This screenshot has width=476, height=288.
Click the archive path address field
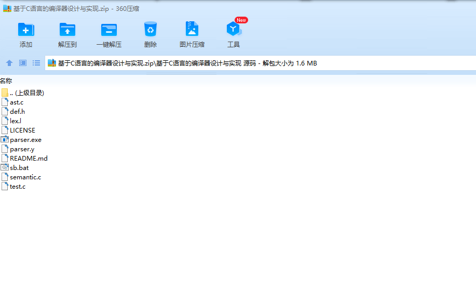261,63
